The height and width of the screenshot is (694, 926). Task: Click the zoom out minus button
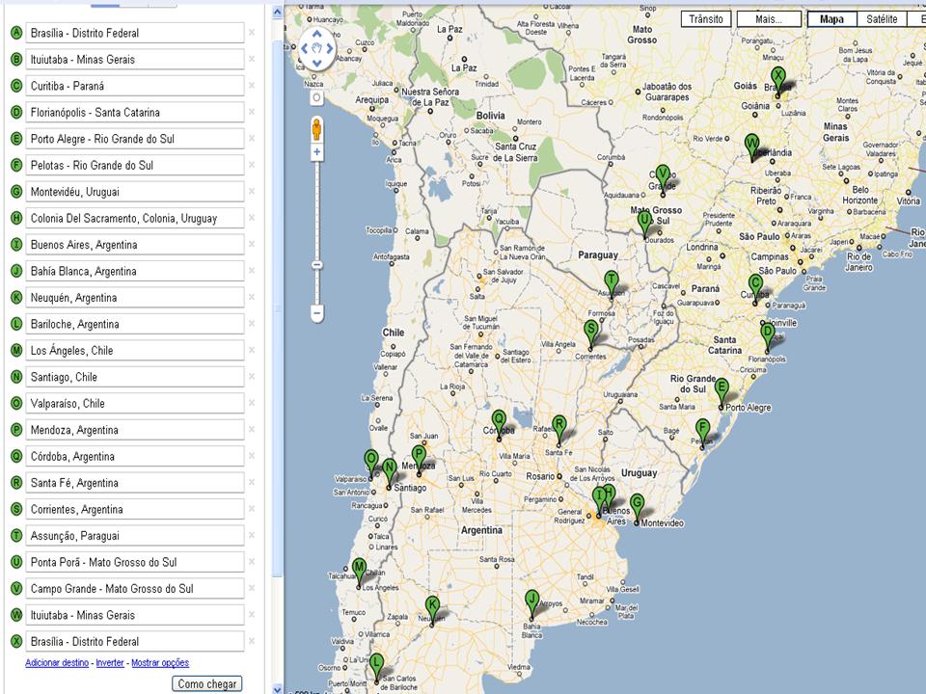pos(316,313)
